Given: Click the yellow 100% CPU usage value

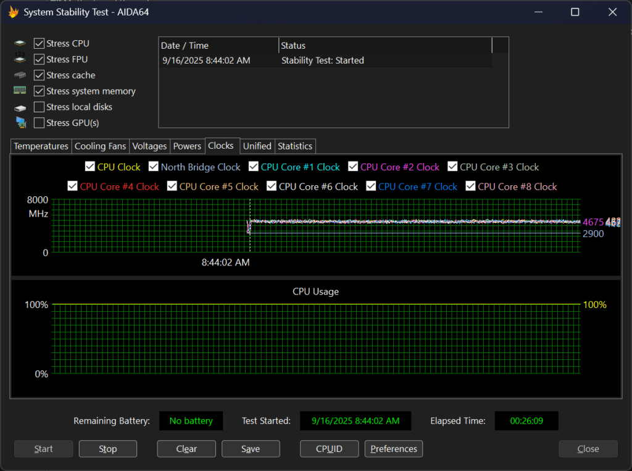Looking at the screenshot, I should 595,305.
